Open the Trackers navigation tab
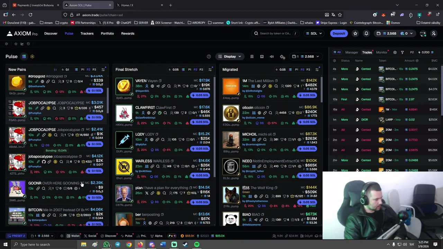Viewport: 443px width, 249px height. pos(87,34)
